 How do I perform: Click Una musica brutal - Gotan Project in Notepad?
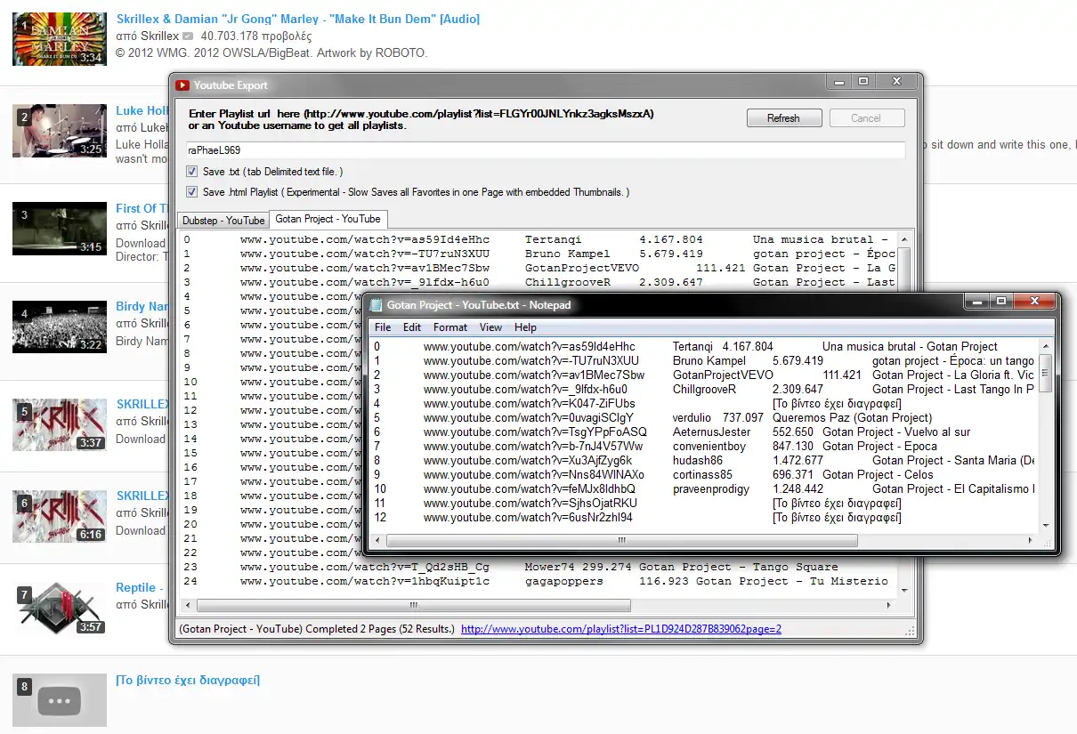910,346
